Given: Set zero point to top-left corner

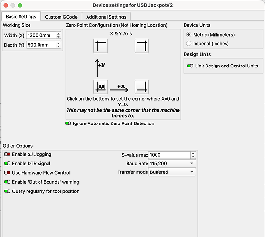Looking at the screenshot, I should pyautogui.click(x=100, y=46).
